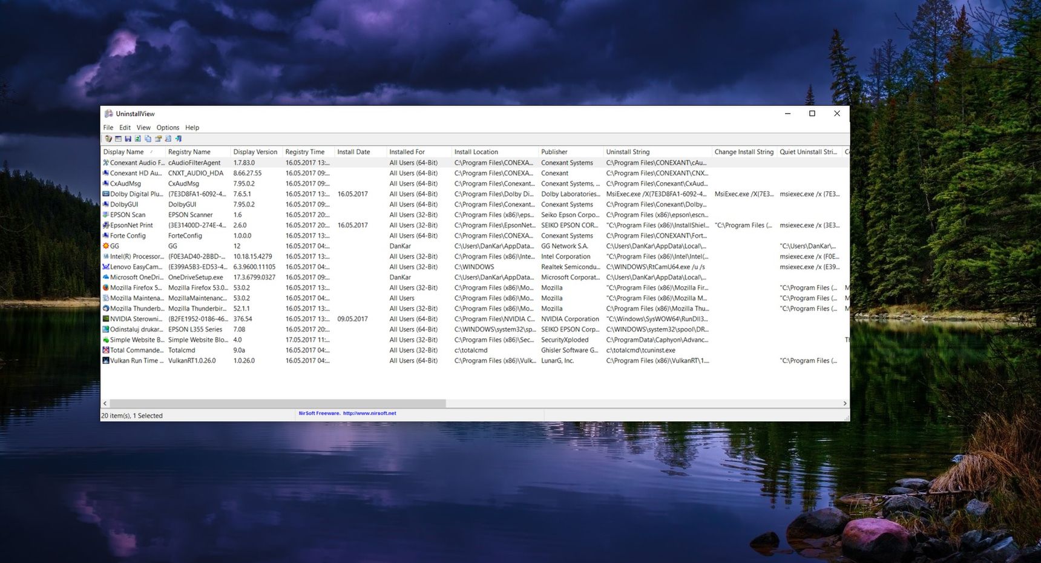Viewport: 1041px width, 563px height.
Task: Click publisher 'SecurityXploded'
Action: (565, 340)
